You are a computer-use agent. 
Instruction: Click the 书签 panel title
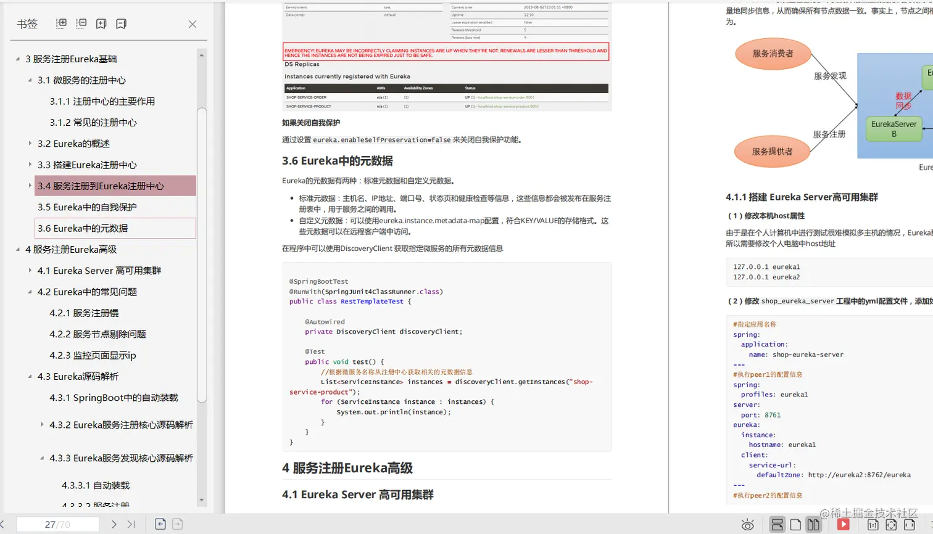tap(27, 24)
